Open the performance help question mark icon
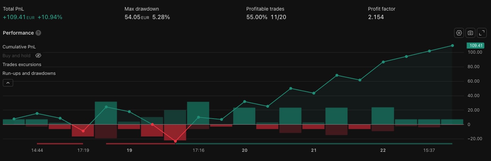 pos(38,33)
